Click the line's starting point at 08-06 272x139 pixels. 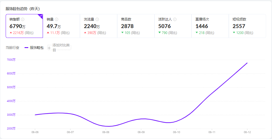[x=35, y=115]
